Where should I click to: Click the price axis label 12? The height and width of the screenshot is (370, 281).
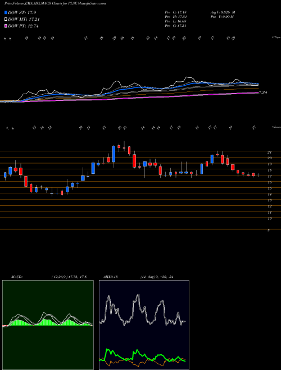pos(269,206)
